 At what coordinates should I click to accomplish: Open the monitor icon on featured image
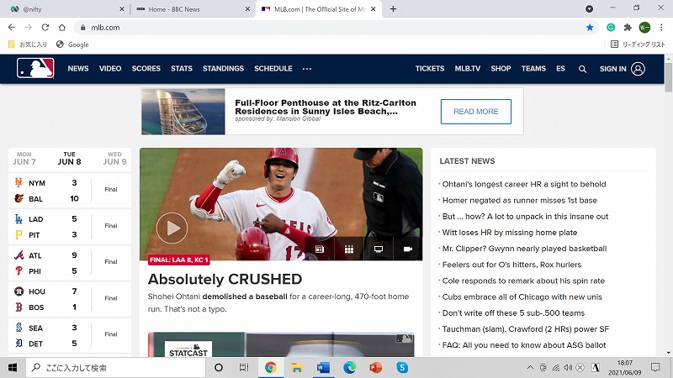(378, 249)
